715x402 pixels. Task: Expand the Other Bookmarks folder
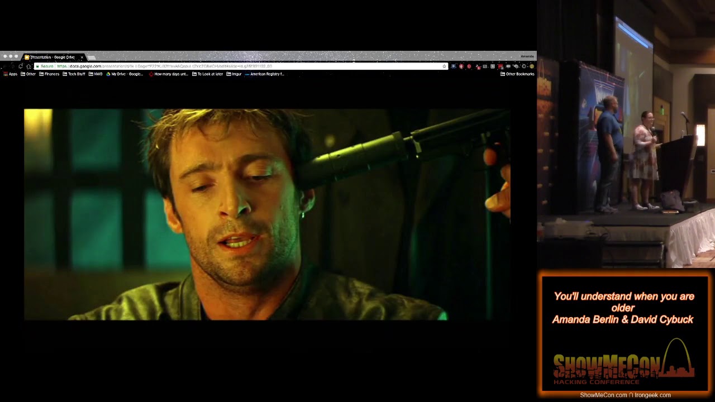517,74
